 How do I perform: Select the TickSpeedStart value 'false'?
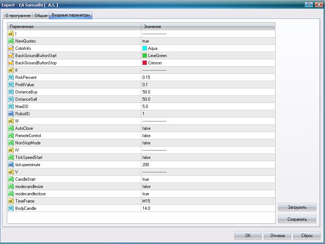[x=146, y=157]
